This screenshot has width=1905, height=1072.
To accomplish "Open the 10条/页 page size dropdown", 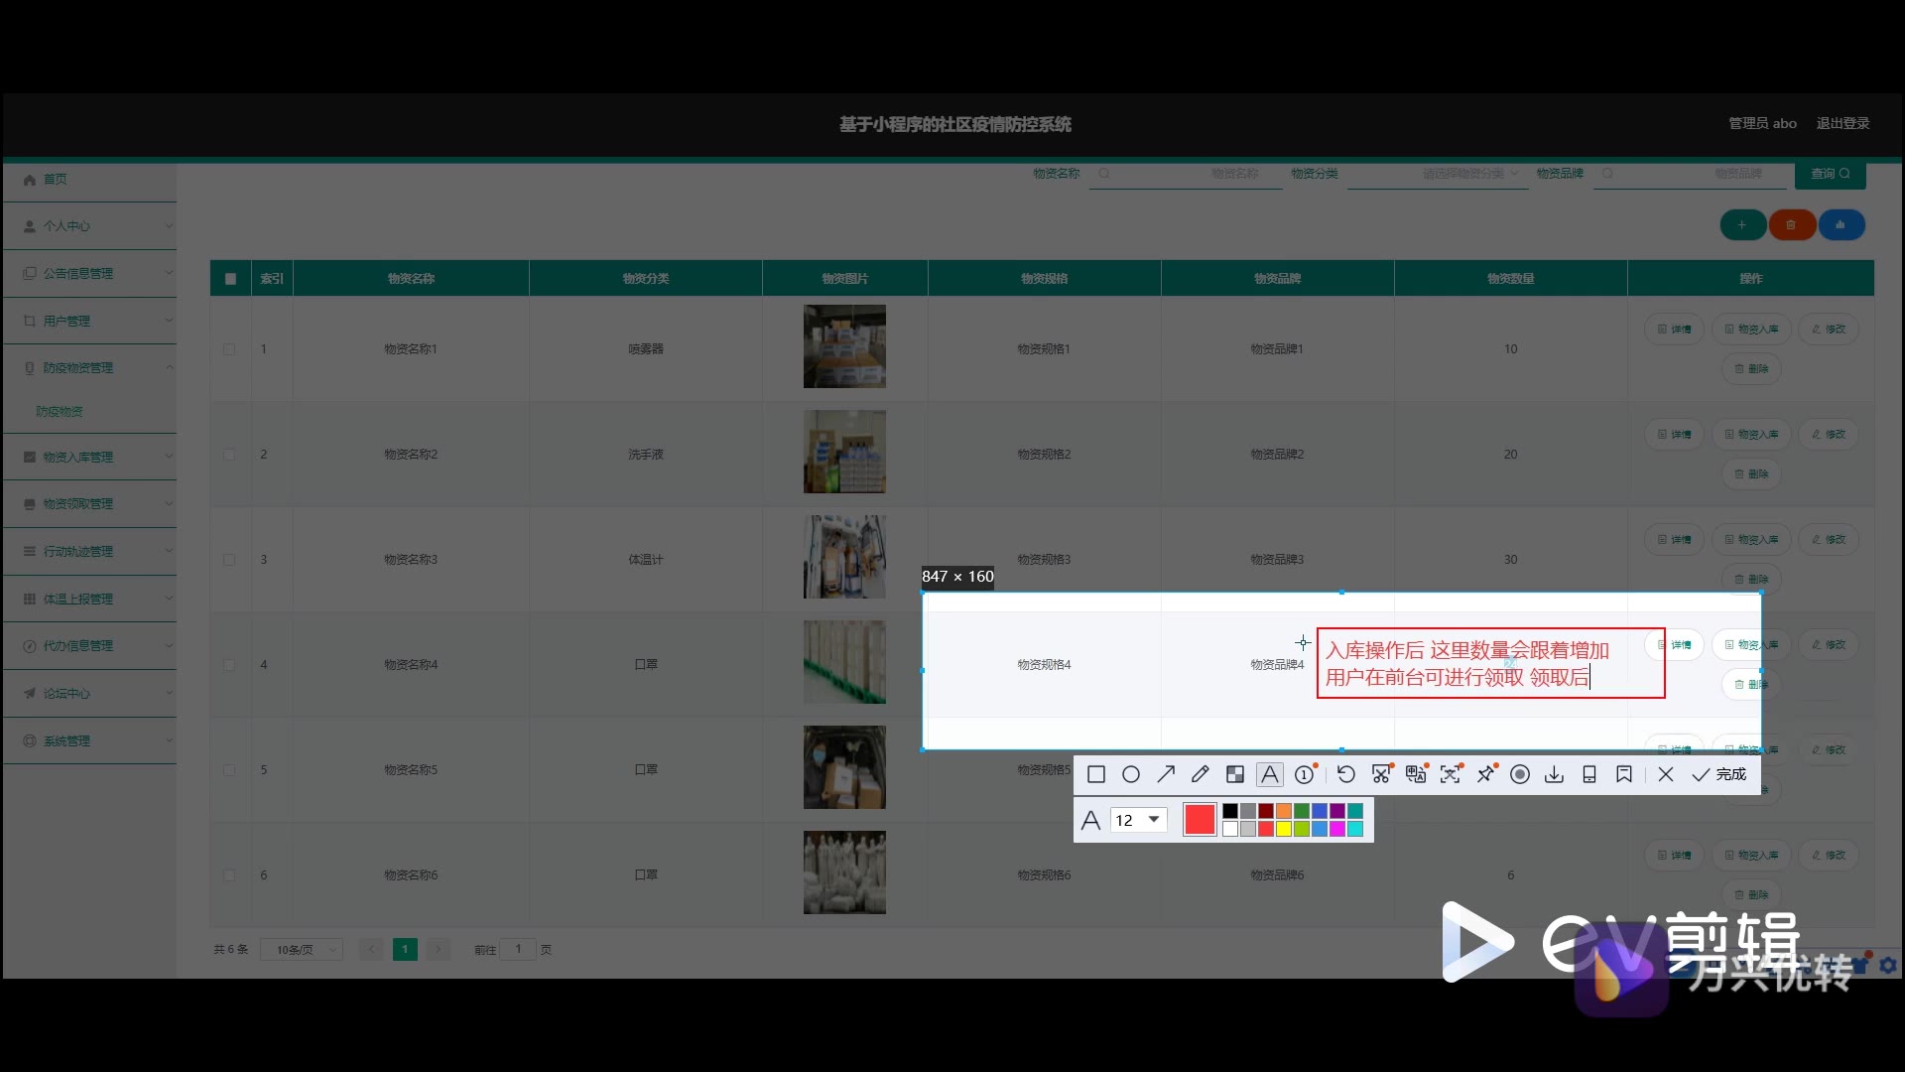I will click(x=302, y=950).
